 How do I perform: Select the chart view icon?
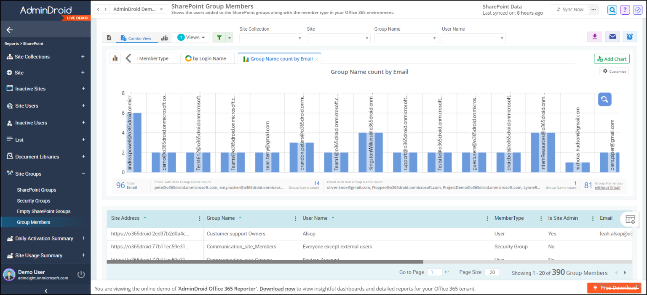tap(165, 37)
